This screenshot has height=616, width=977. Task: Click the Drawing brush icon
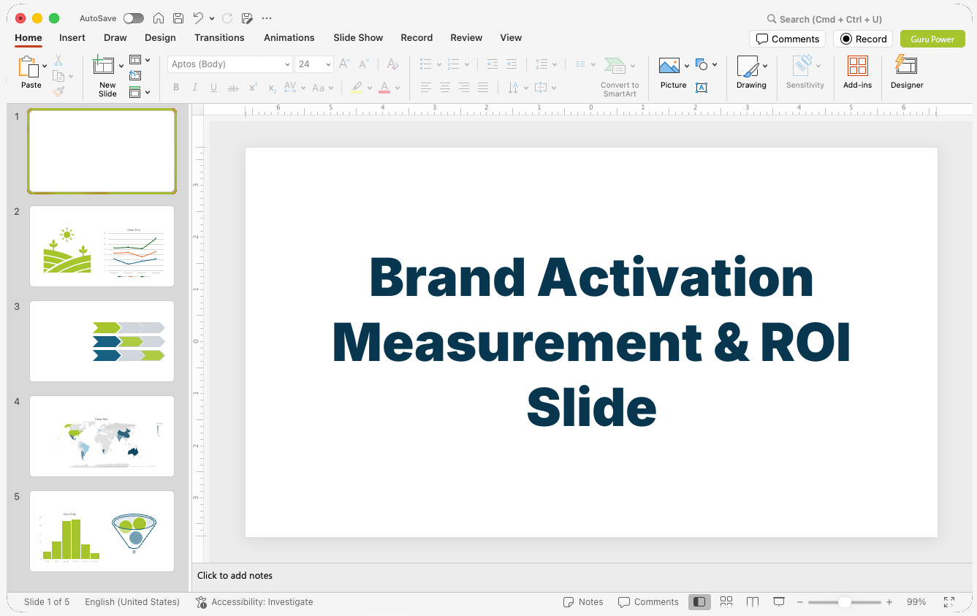pos(748,66)
